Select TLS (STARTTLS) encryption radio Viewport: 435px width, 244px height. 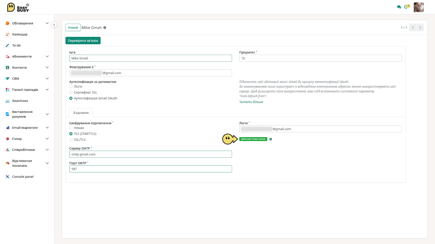(x=71, y=134)
